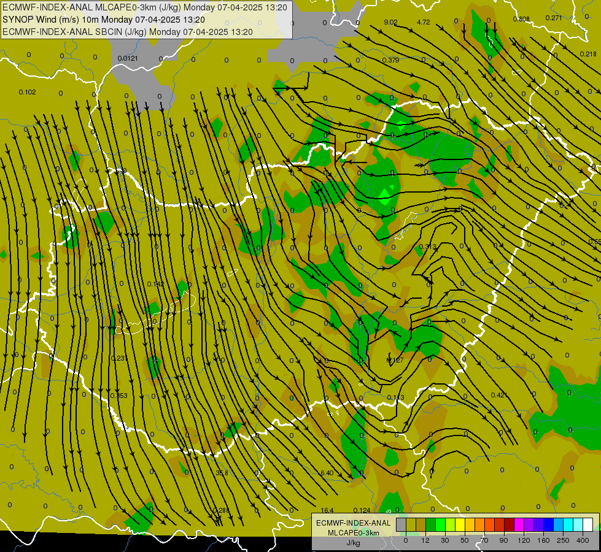Click the dark red legend swatch after 90

509,525
